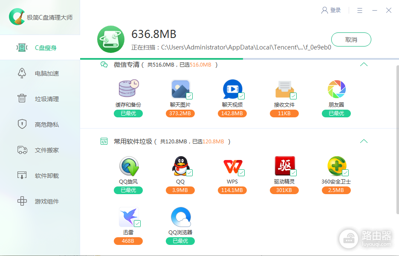Screen dimensions: 399x256
Task: Click the vertical scrollbar on the right
Action: pos(397,140)
